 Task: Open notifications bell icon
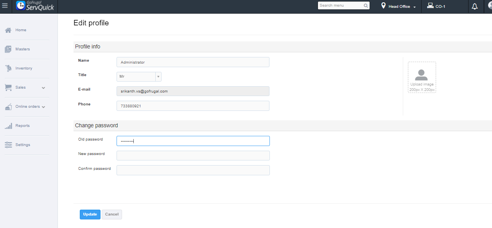click(475, 7)
